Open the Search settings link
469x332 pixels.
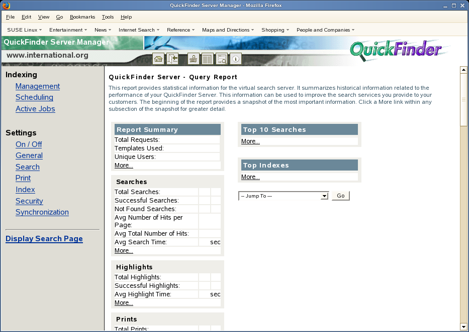click(x=28, y=167)
